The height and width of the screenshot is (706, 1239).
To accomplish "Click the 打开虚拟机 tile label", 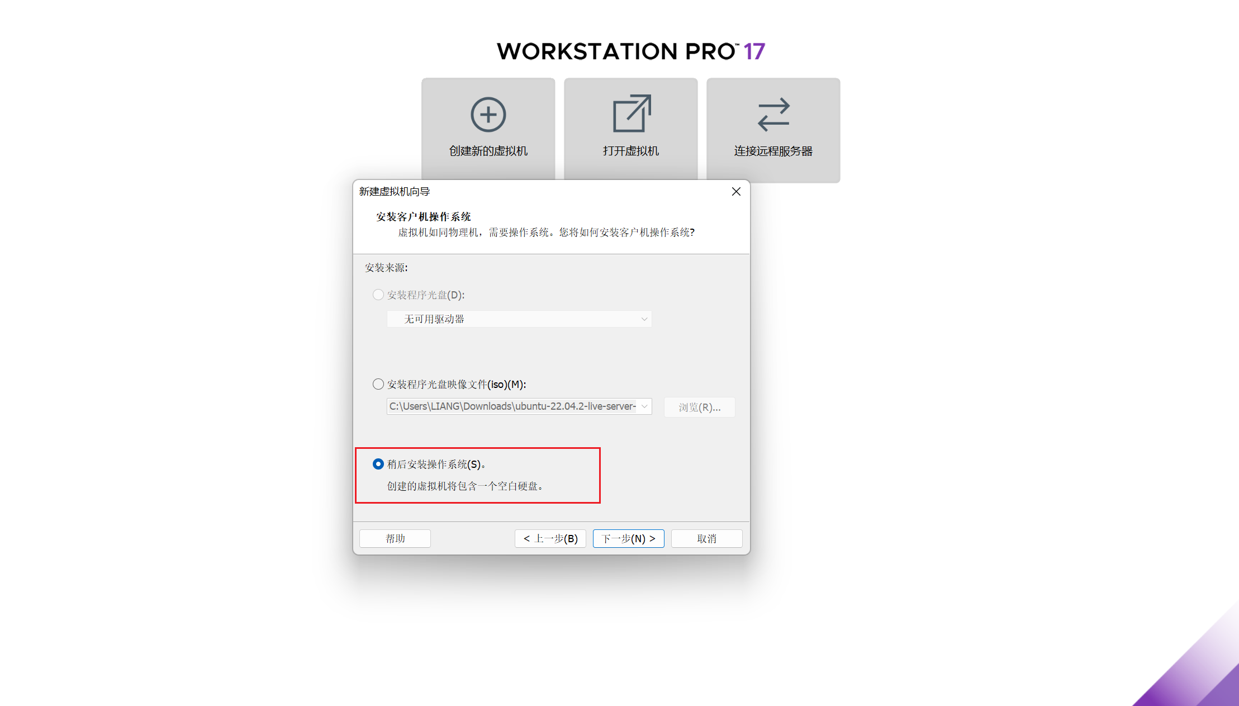I will [630, 151].
